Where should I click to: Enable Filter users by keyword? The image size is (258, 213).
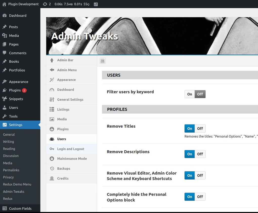pos(189,94)
